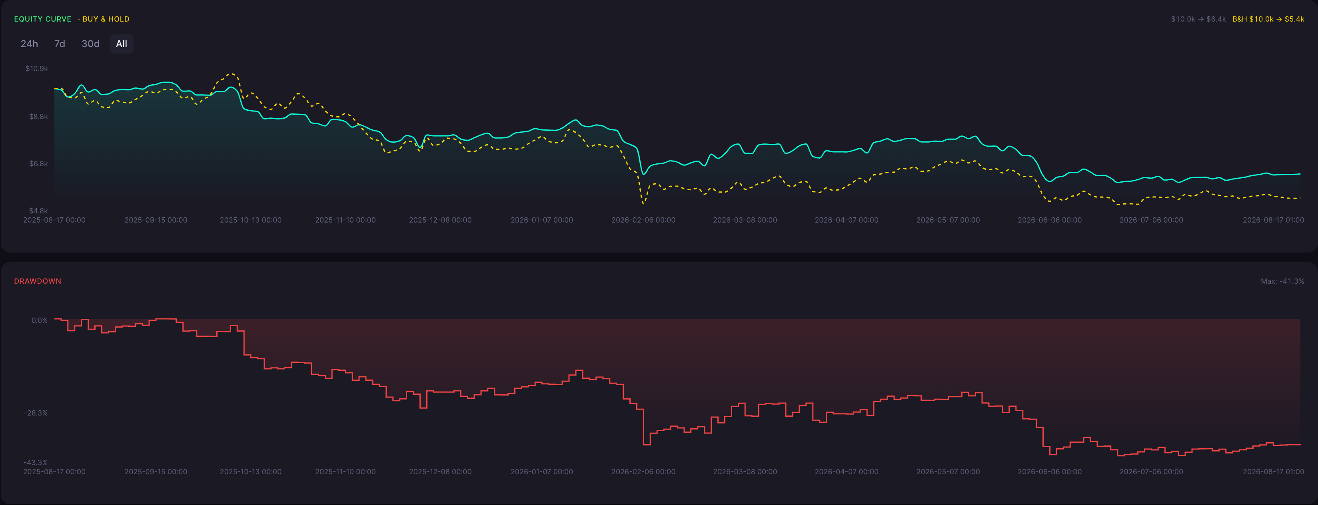The height and width of the screenshot is (505, 1318).
Task: Switch to the 24h time range
Action: (x=29, y=44)
